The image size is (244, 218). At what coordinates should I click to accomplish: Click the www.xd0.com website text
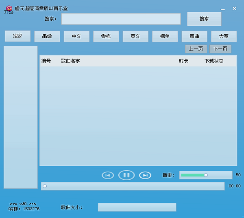(x=23, y=204)
